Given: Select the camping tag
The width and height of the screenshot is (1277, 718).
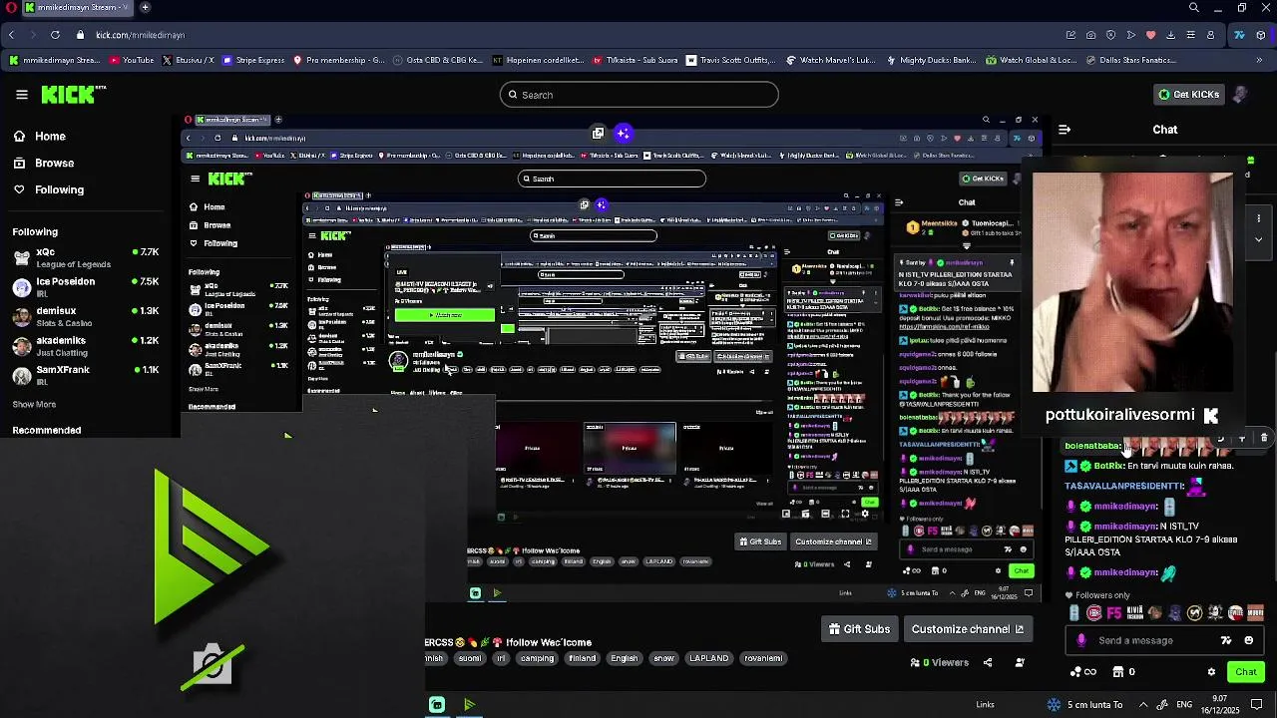Looking at the screenshot, I should click(537, 658).
